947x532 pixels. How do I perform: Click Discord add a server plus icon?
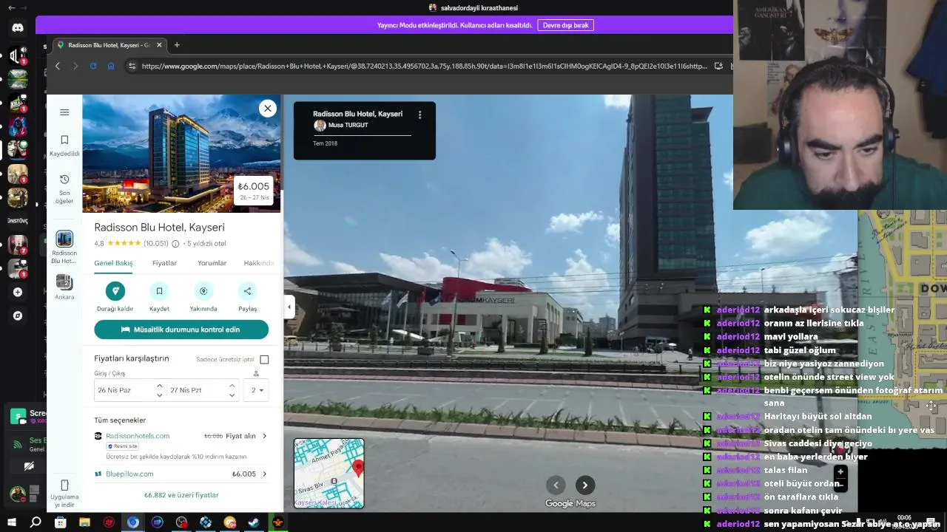point(18,292)
